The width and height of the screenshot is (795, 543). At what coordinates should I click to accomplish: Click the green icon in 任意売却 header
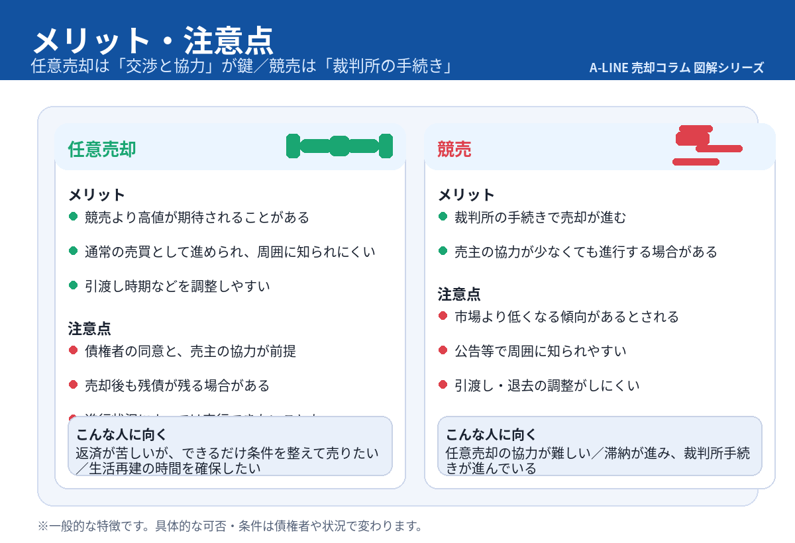pyautogui.click(x=339, y=146)
